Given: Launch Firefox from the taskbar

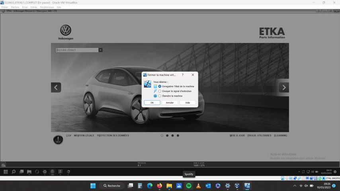Looking at the screenshot, I should point(160,186).
